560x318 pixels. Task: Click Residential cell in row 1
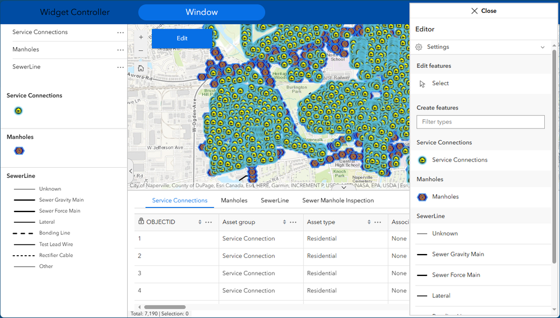tap(346, 239)
